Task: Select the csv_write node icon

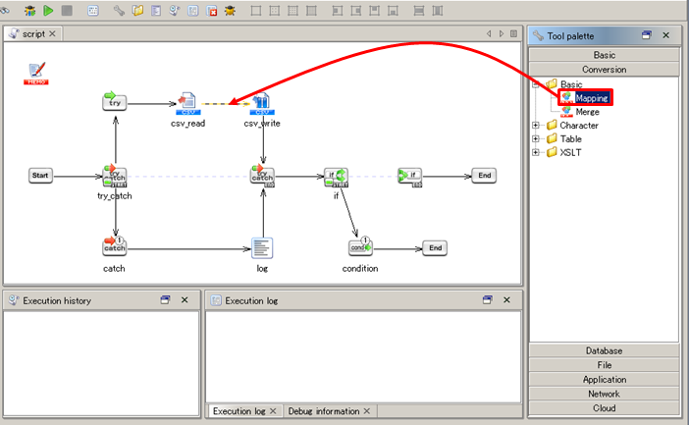Action: coord(262,102)
